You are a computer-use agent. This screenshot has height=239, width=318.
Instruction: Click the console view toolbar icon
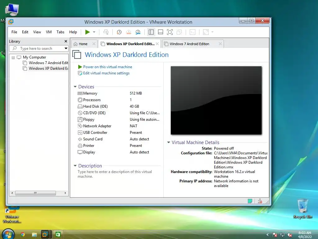pyautogui.click(x=193, y=32)
